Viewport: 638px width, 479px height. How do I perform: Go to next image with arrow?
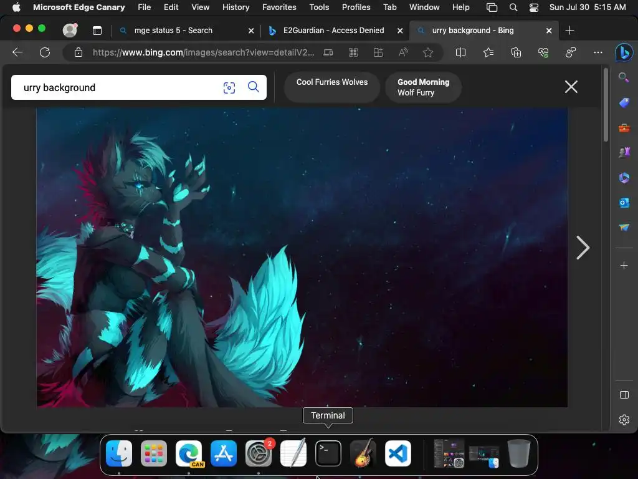pos(583,248)
